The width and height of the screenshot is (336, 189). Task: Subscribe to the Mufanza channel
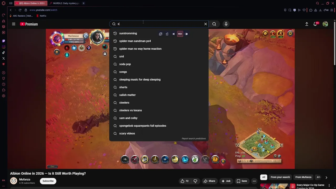pos(48,181)
